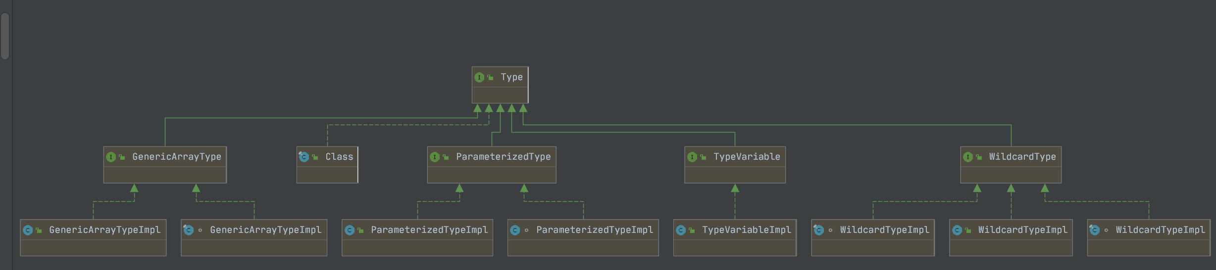Select the Class node label

pos(339,157)
